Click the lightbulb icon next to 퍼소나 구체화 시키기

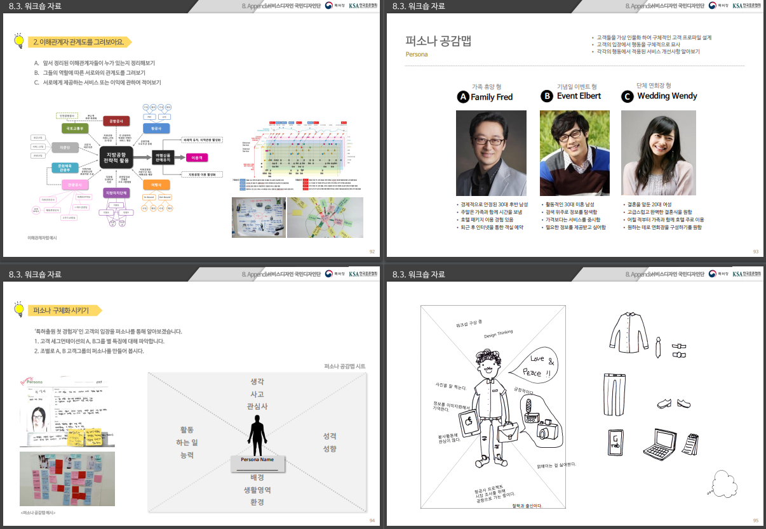19,309
